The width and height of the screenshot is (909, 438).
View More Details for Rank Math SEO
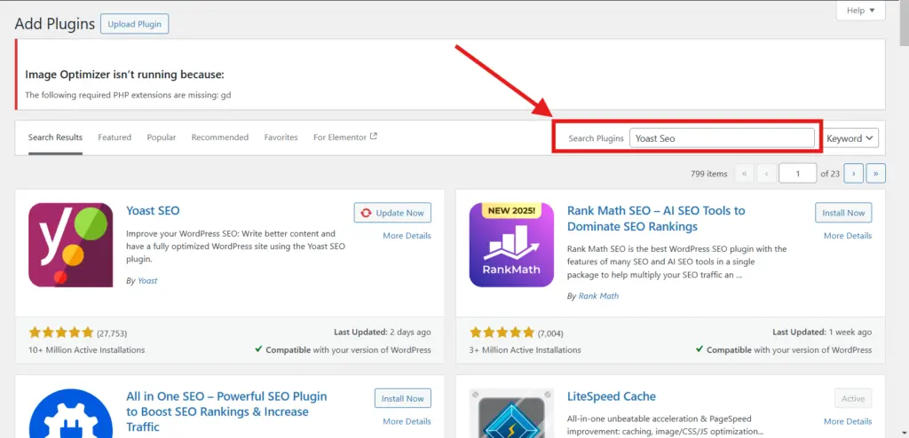848,236
